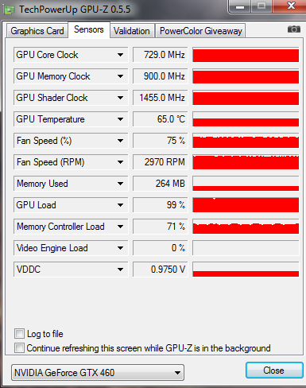
Task: Expand the Memory Used sensor dropdown
Action: pyautogui.click(x=120, y=184)
